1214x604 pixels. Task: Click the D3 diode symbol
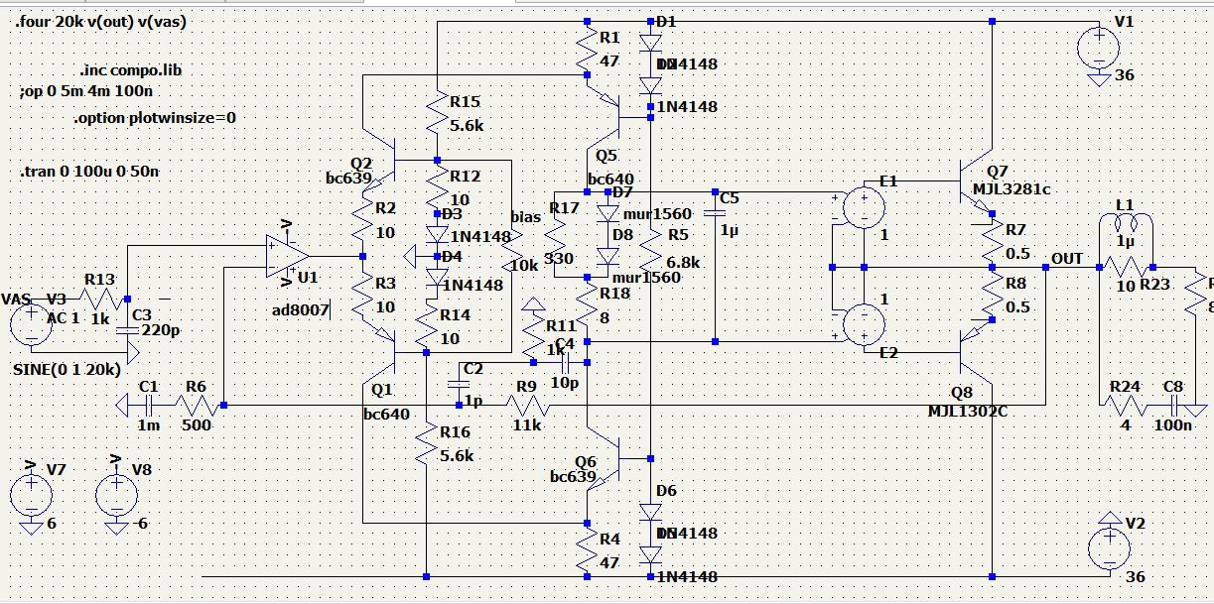pyautogui.click(x=437, y=233)
